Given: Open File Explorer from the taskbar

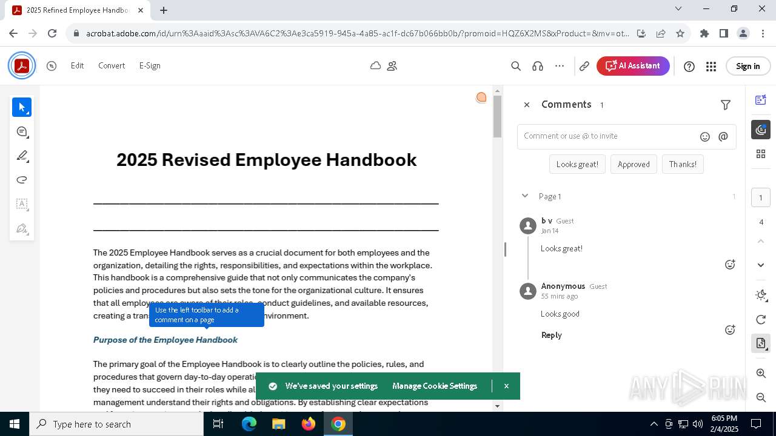Looking at the screenshot, I should [279, 424].
